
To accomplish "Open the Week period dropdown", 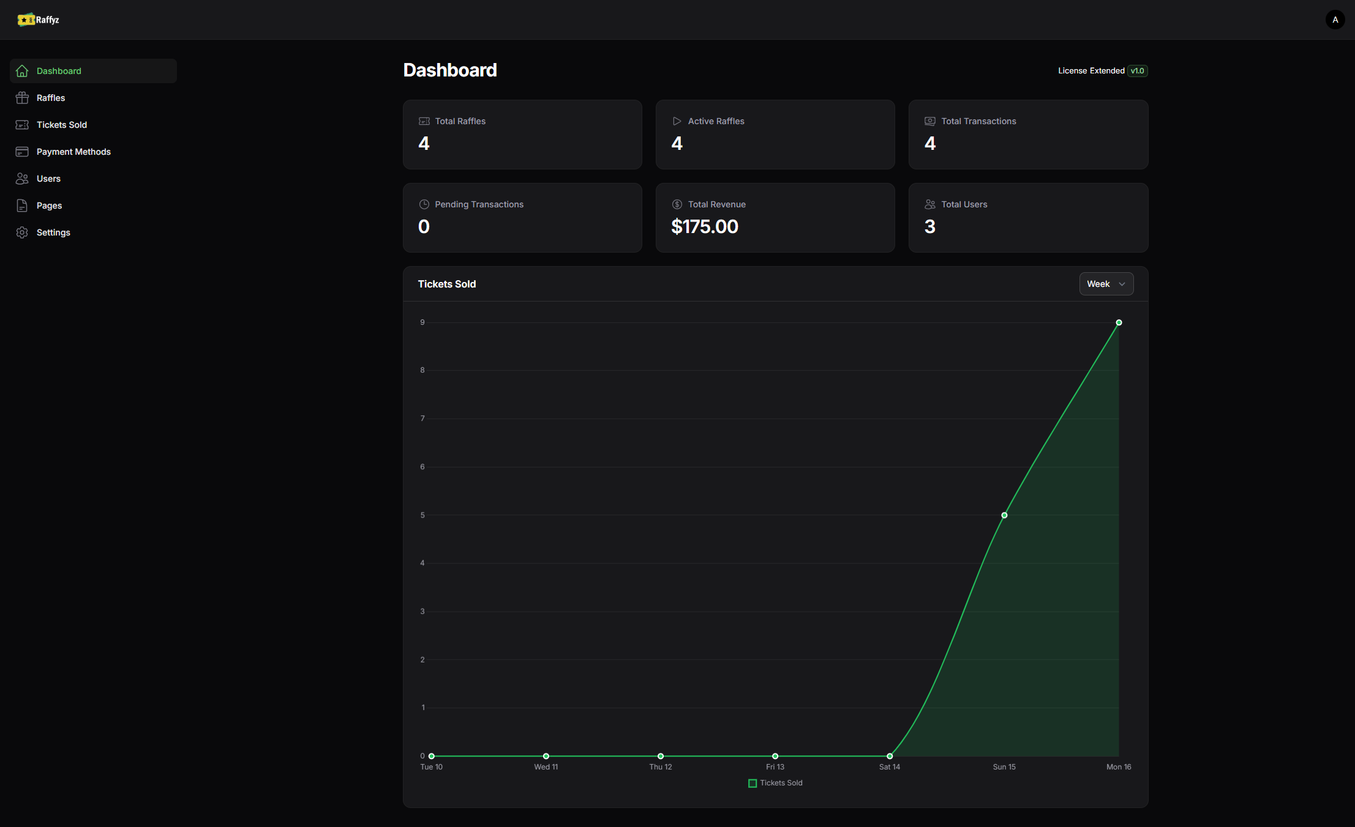I will coord(1105,284).
